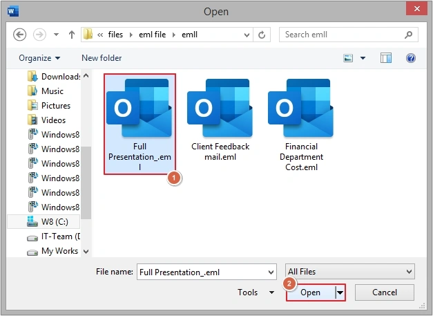Change the view with the view icon

point(348,58)
